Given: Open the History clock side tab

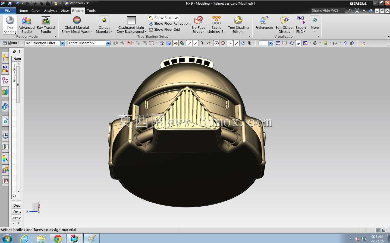Looking at the screenshot, I should 5,135.
